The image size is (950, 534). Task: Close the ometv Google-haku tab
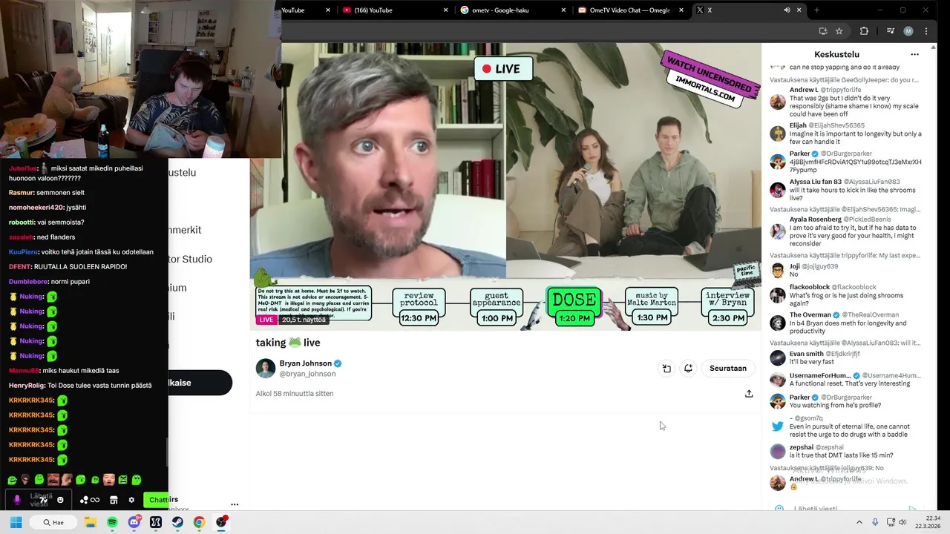click(563, 10)
